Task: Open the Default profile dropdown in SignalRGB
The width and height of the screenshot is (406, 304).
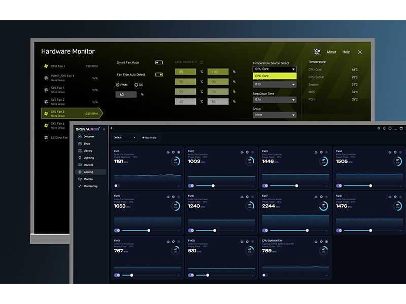Action: [x=124, y=137]
